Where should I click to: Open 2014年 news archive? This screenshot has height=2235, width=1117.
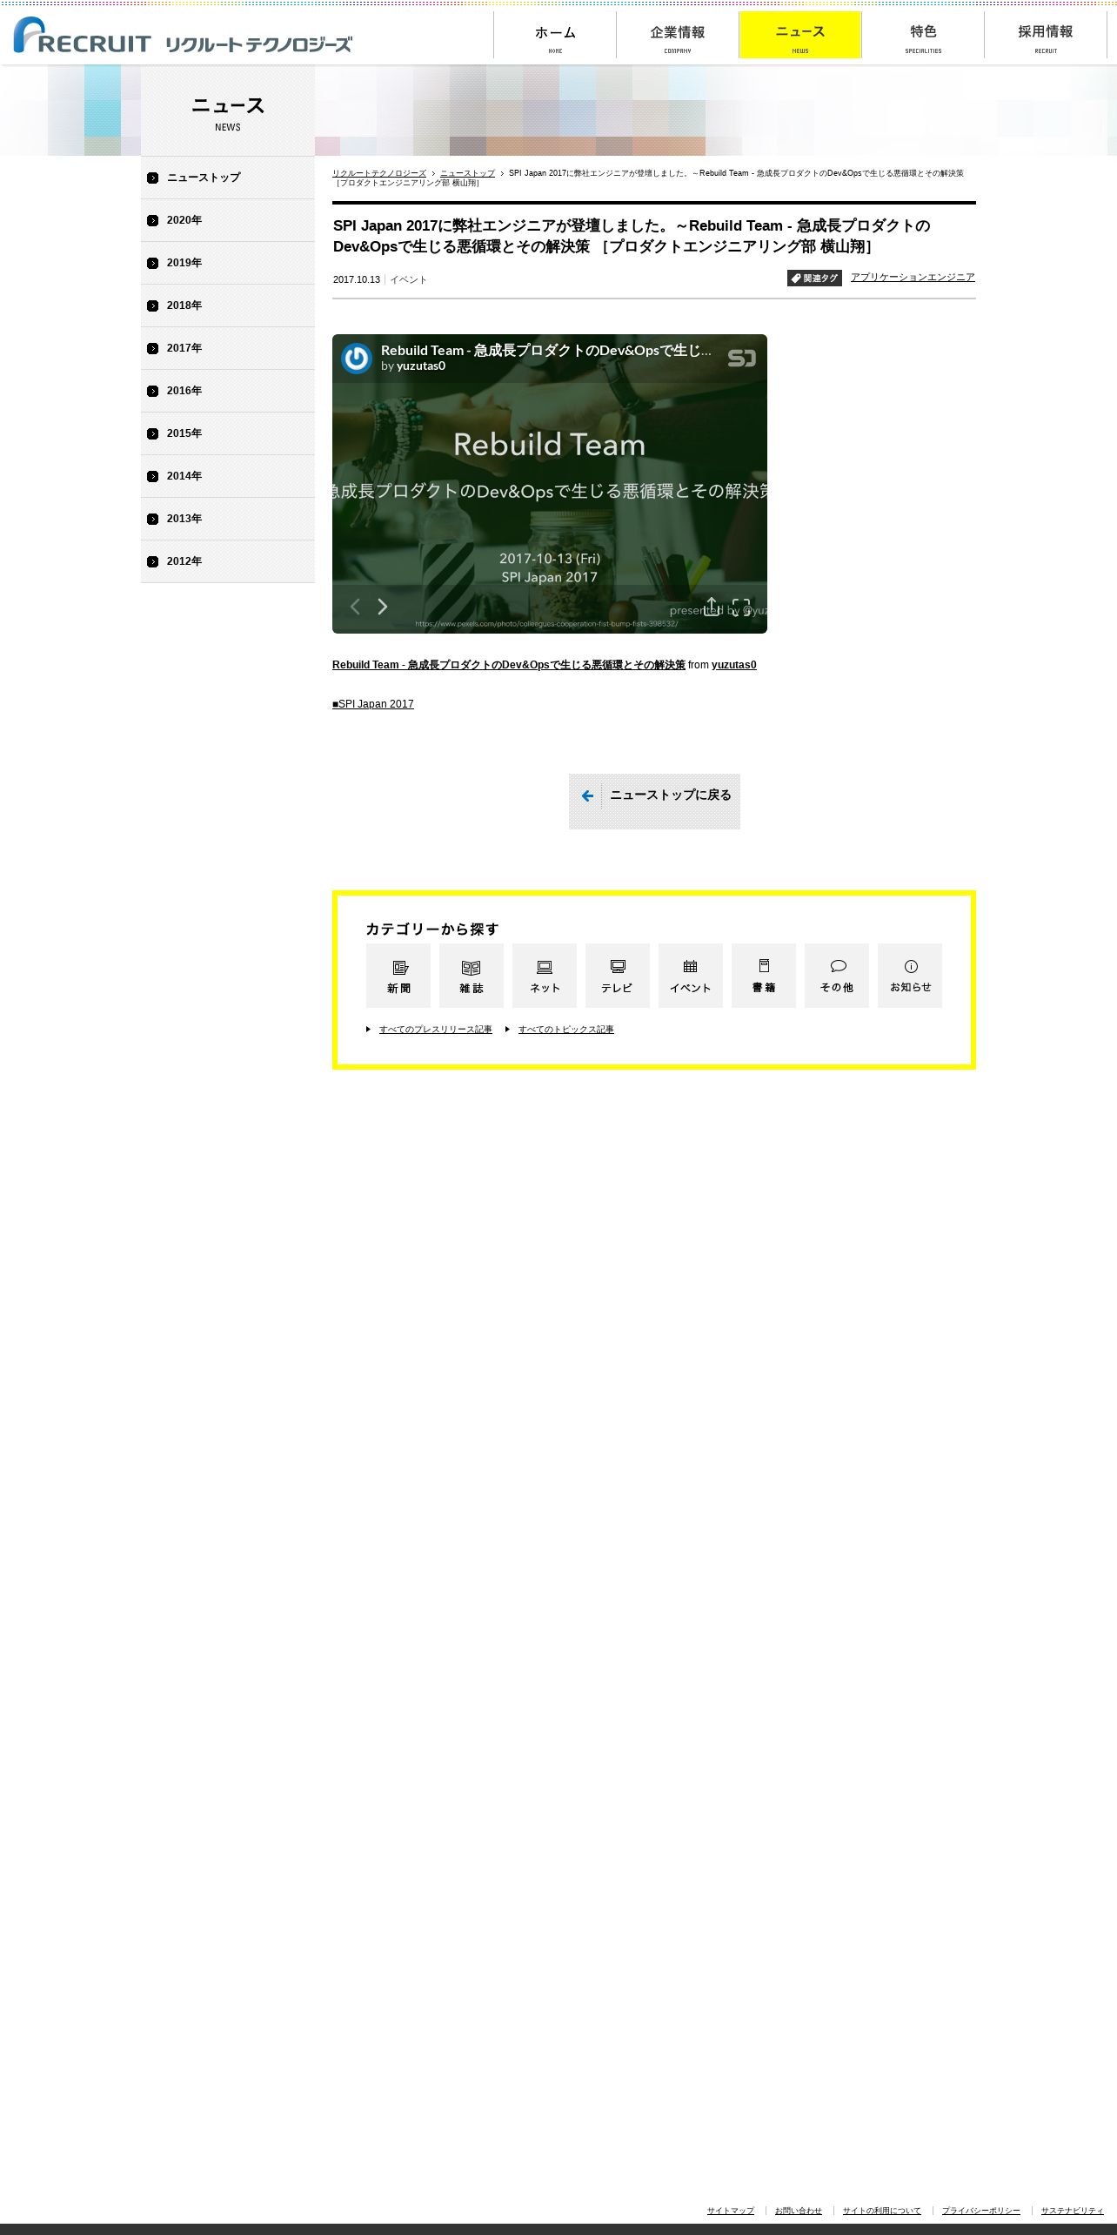tap(228, 476)
